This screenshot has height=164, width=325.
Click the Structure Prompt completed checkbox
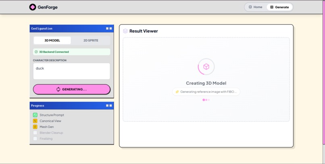click(x=35, y=115)
